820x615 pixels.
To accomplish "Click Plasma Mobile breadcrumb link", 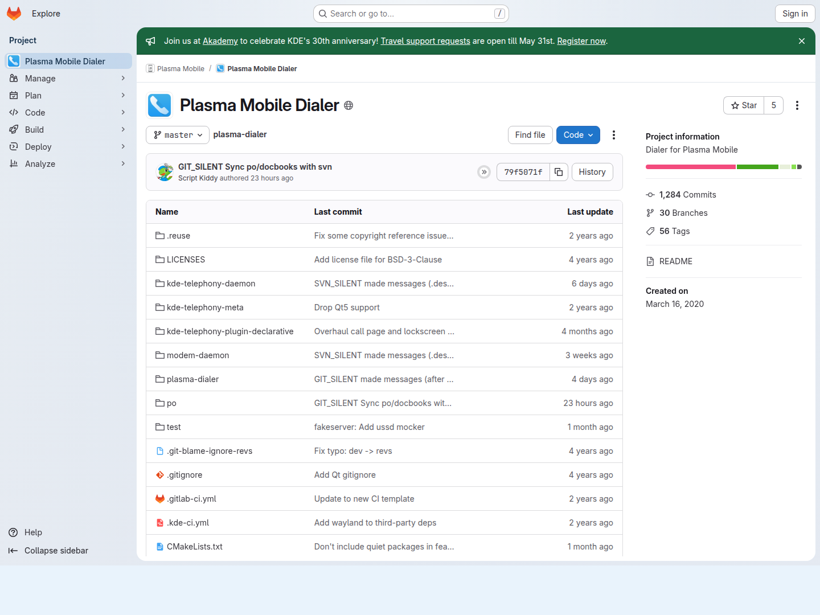I will [181, 69].
